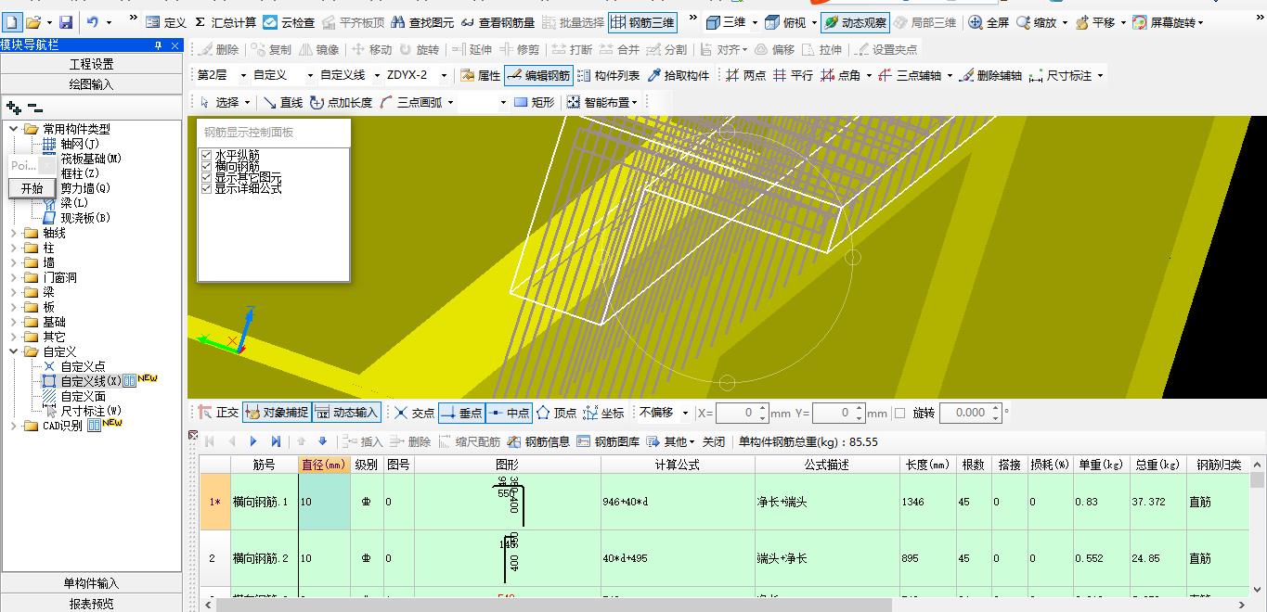Toggle 显示详细公式 checkbox
This screenshot has height=612, width=1267.
point(206,188)
